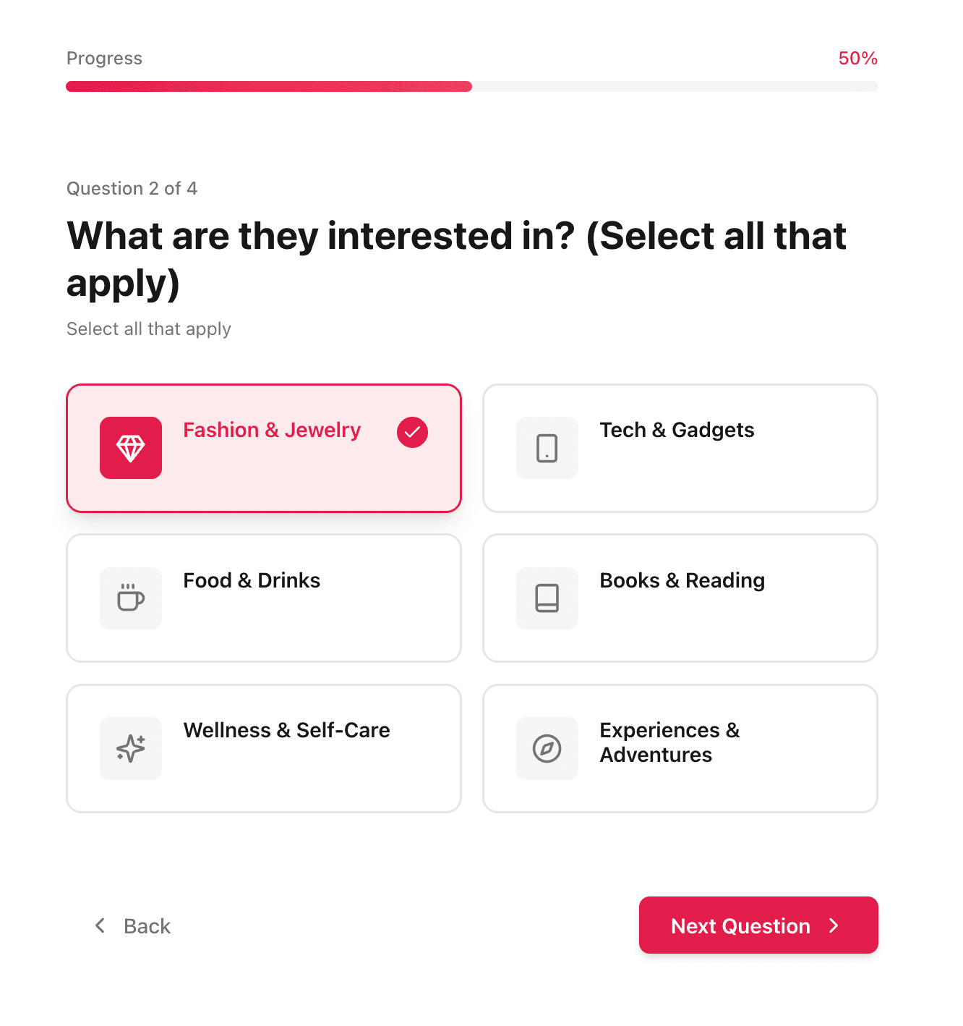The height and width of the screenshot is (1026, 963).
Task: Choose the Wellness & Self-Care label
Action: tap(286, 730)
